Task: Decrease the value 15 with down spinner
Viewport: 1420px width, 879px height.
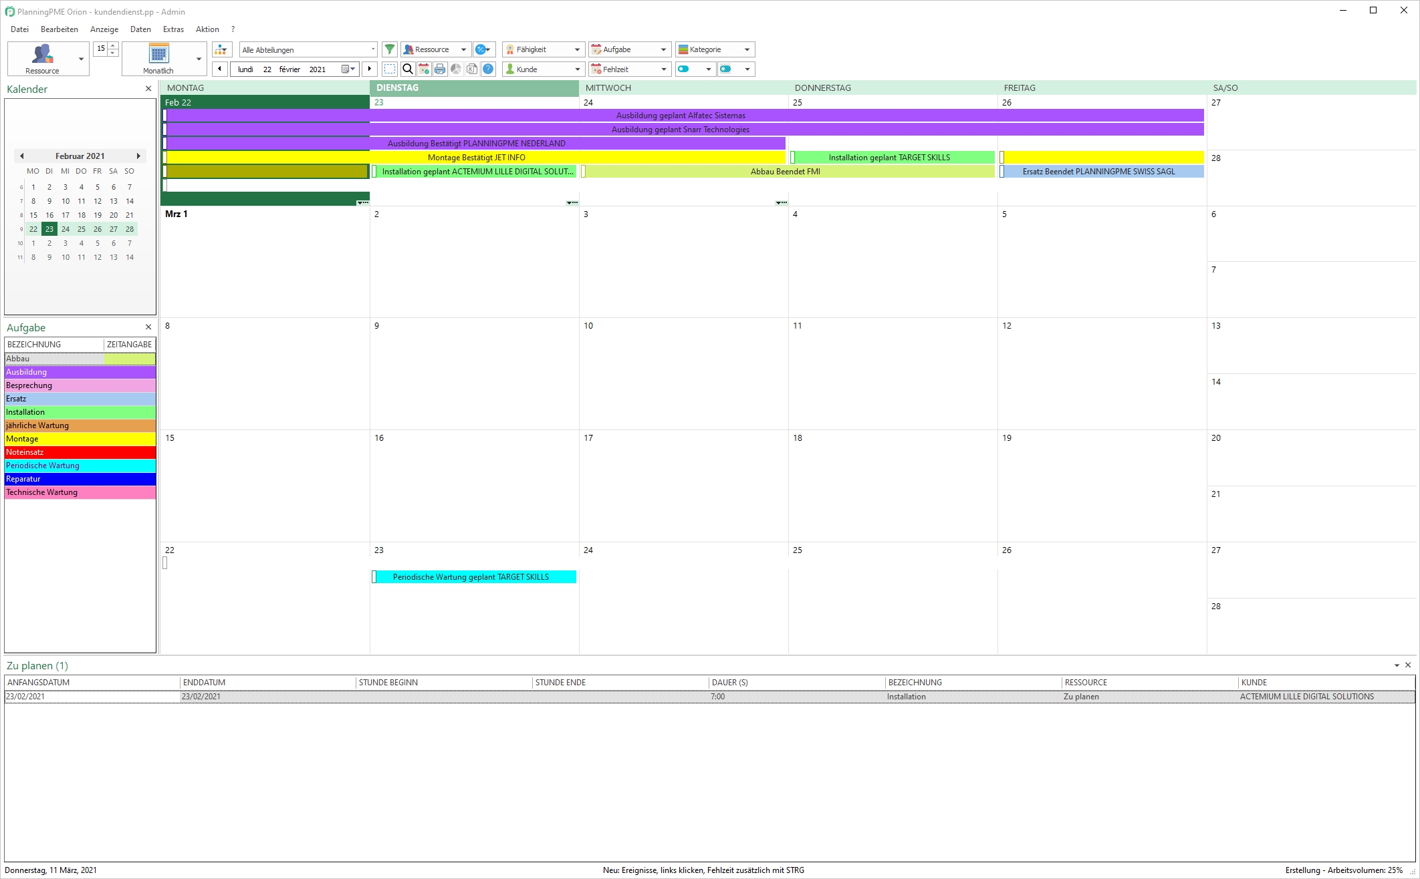Action: pyautogui.click(x=113, y=53)
